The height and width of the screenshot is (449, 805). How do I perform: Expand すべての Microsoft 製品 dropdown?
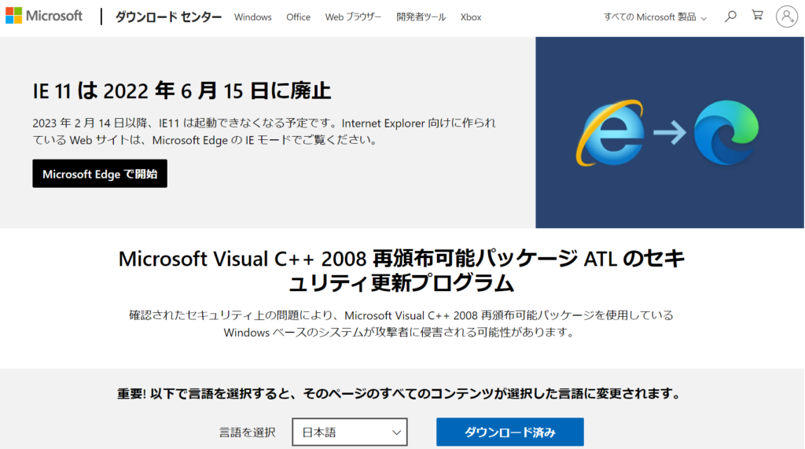655,17
